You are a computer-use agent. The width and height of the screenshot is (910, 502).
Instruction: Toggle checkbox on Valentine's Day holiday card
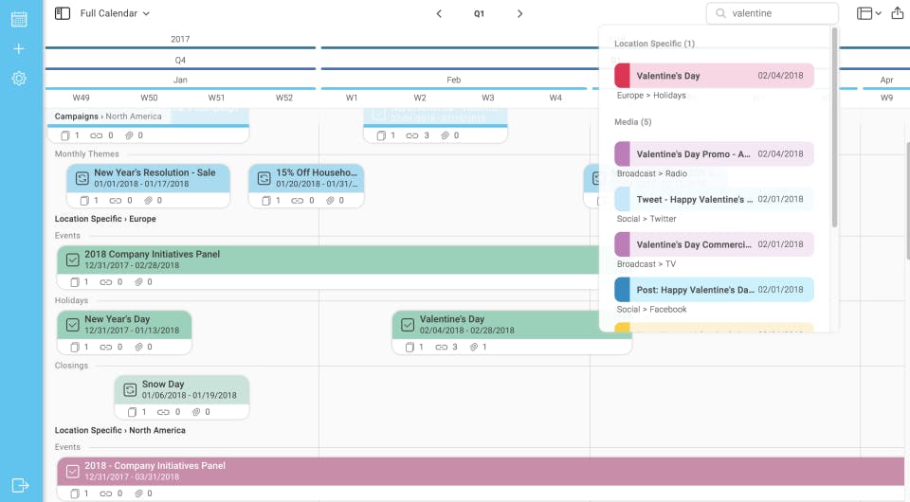(408, 325)
